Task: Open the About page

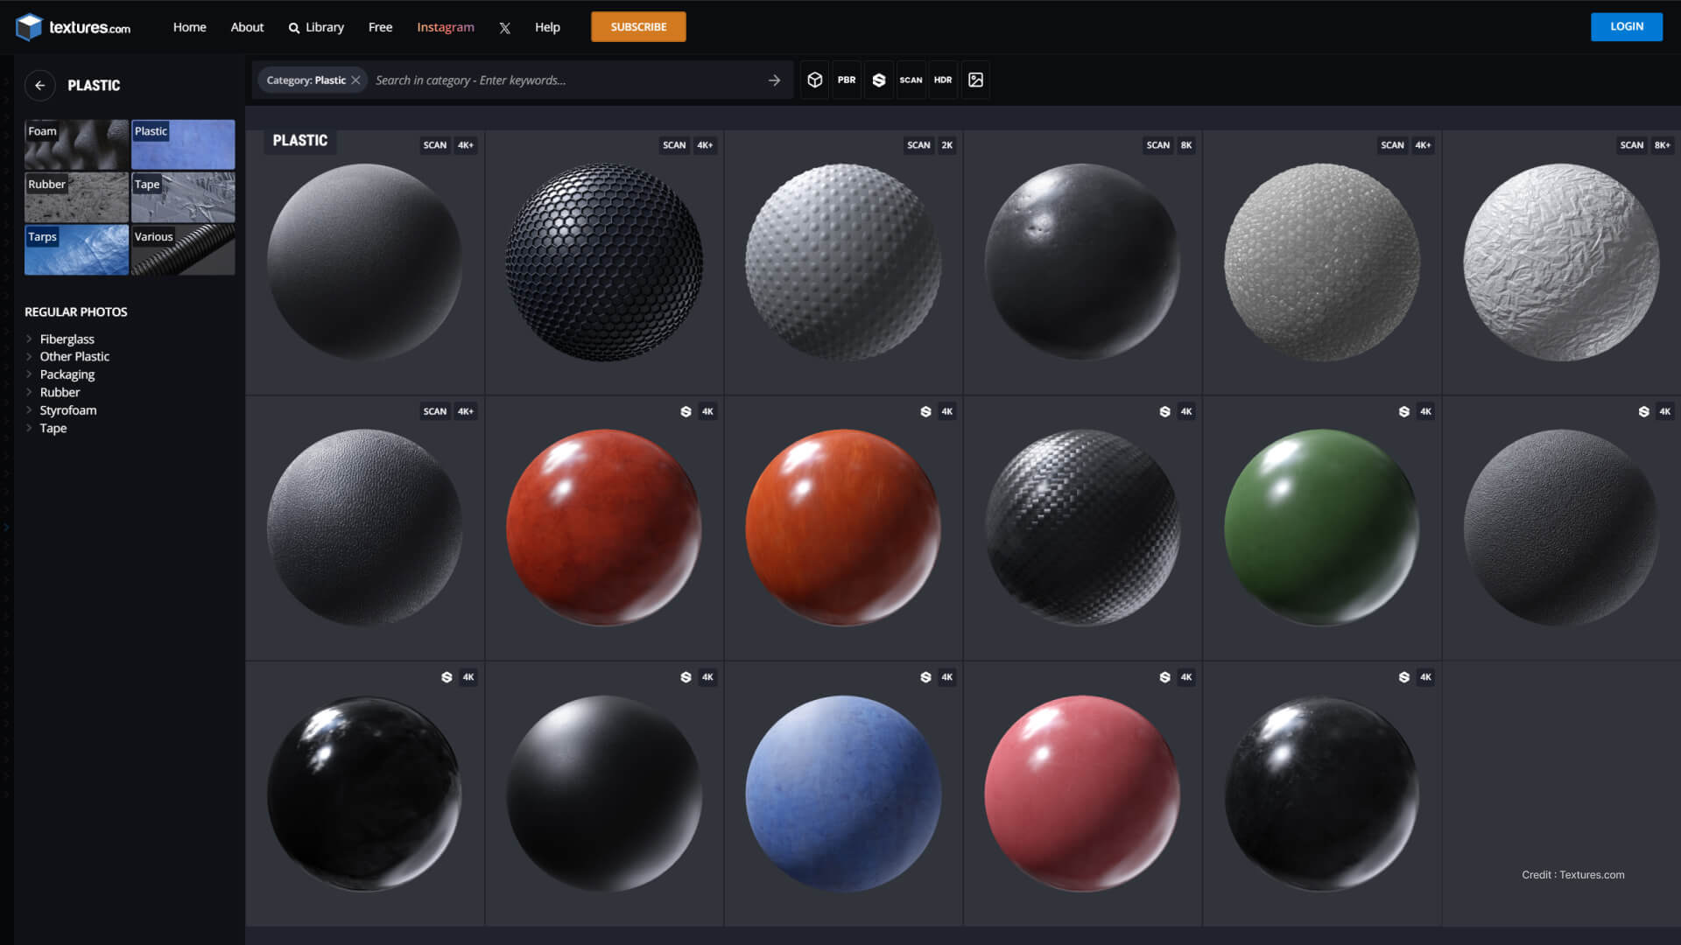Action: (x=247, y=27)
